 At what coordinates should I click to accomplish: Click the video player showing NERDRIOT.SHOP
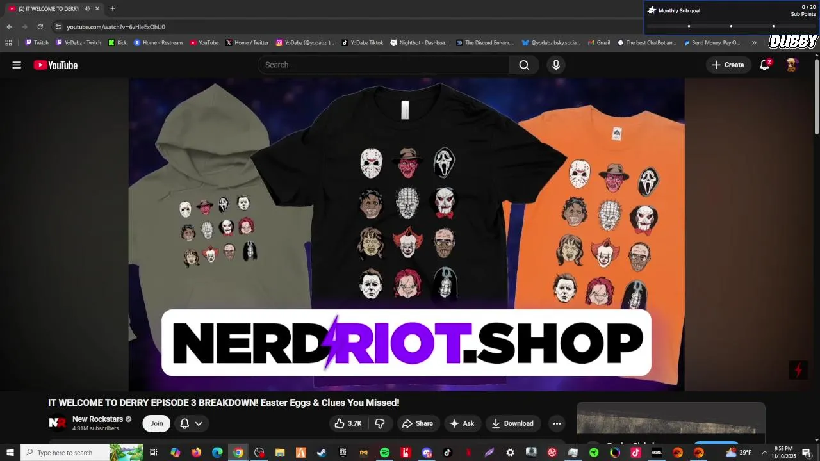click(407, 234)
